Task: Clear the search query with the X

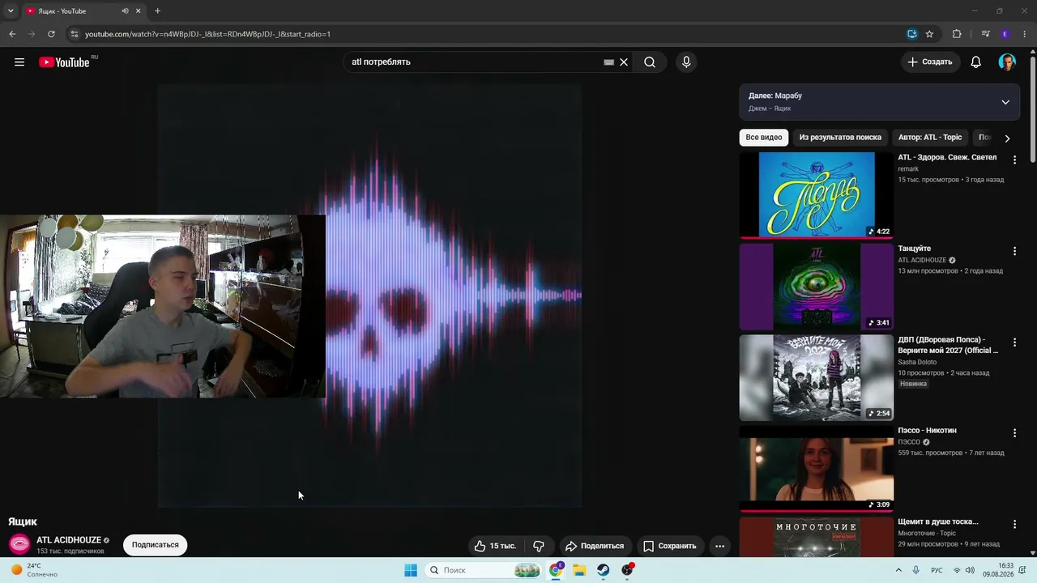Action: (624, 62)
